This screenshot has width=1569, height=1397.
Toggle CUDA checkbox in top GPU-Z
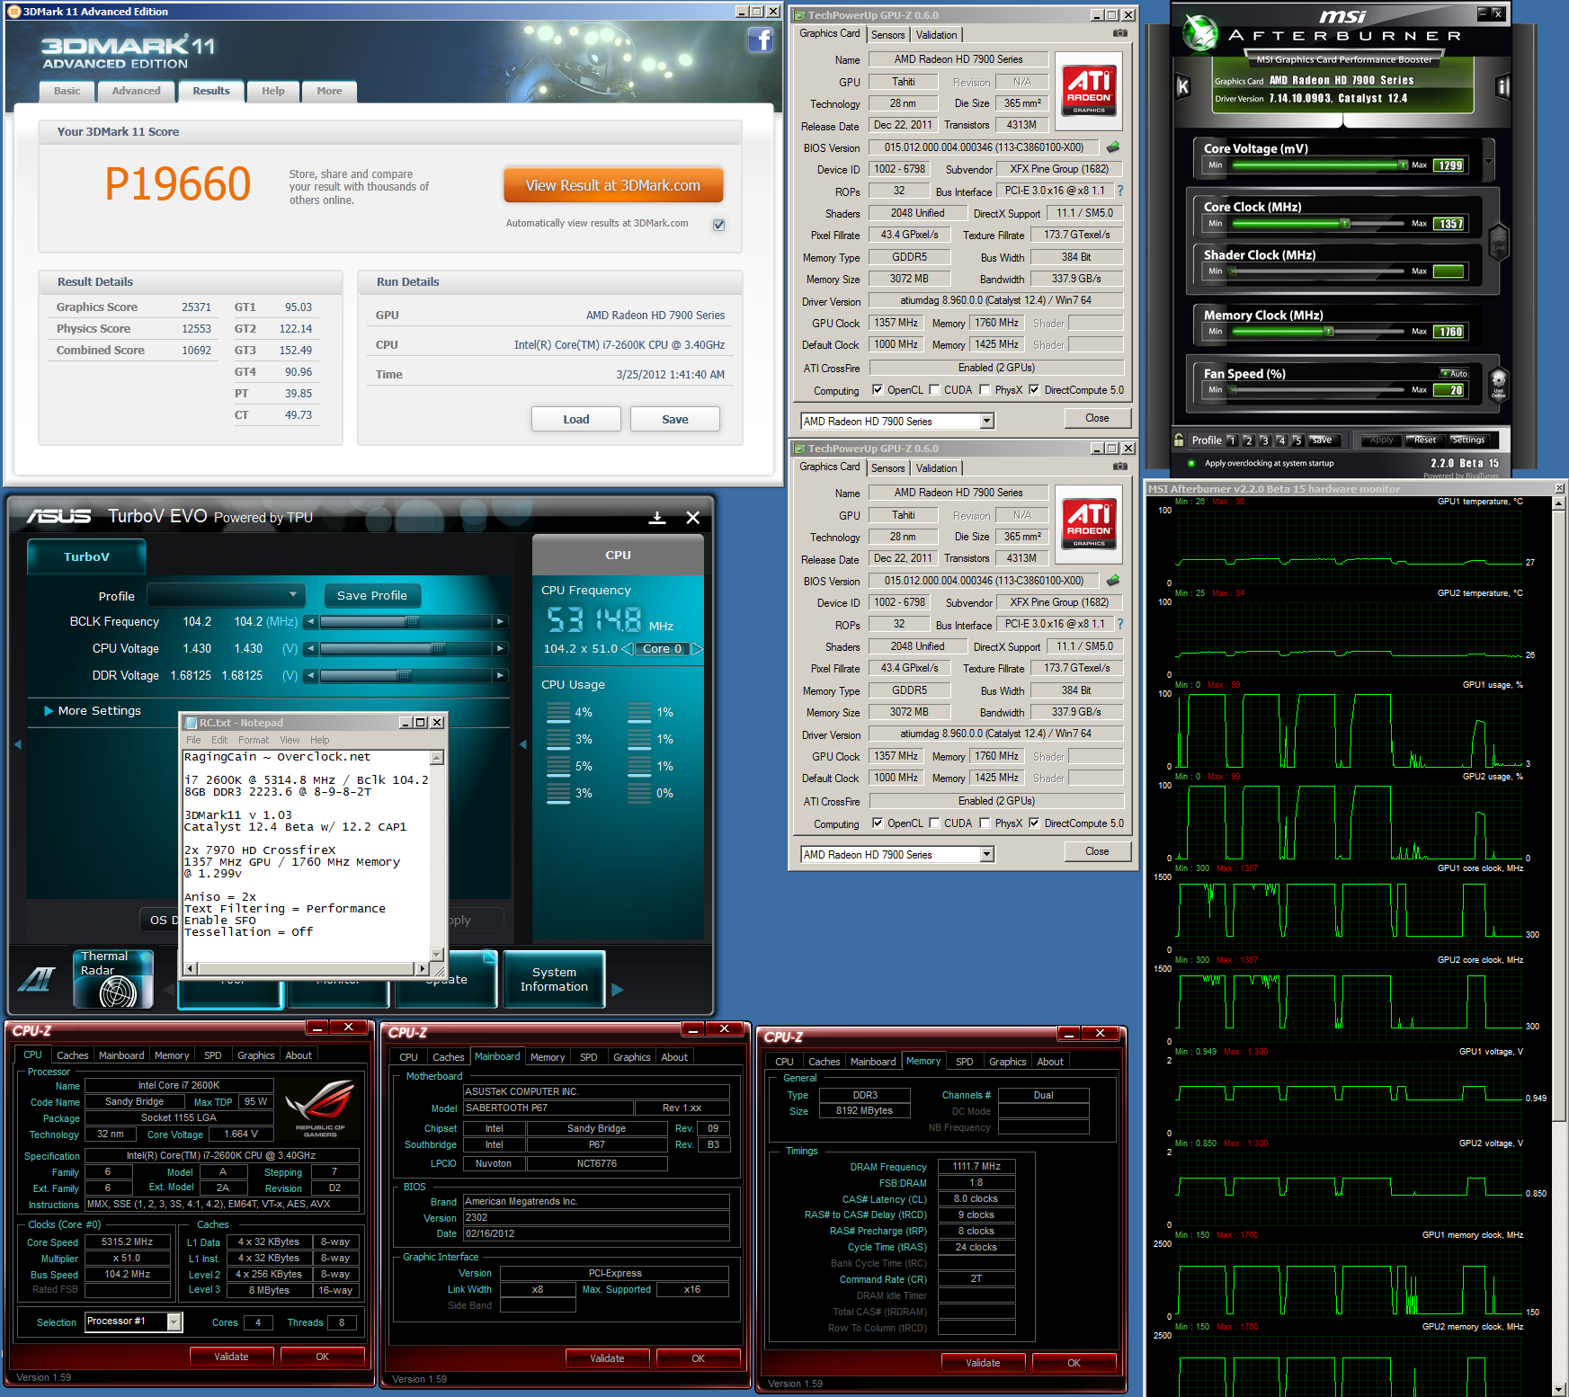click(x=934, y=389)
